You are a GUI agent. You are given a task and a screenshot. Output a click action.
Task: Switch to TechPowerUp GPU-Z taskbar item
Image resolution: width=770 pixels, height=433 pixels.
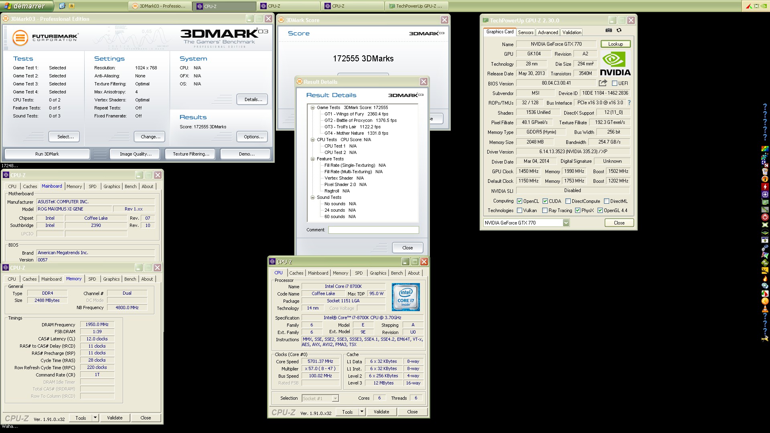(x=416, y=6)
